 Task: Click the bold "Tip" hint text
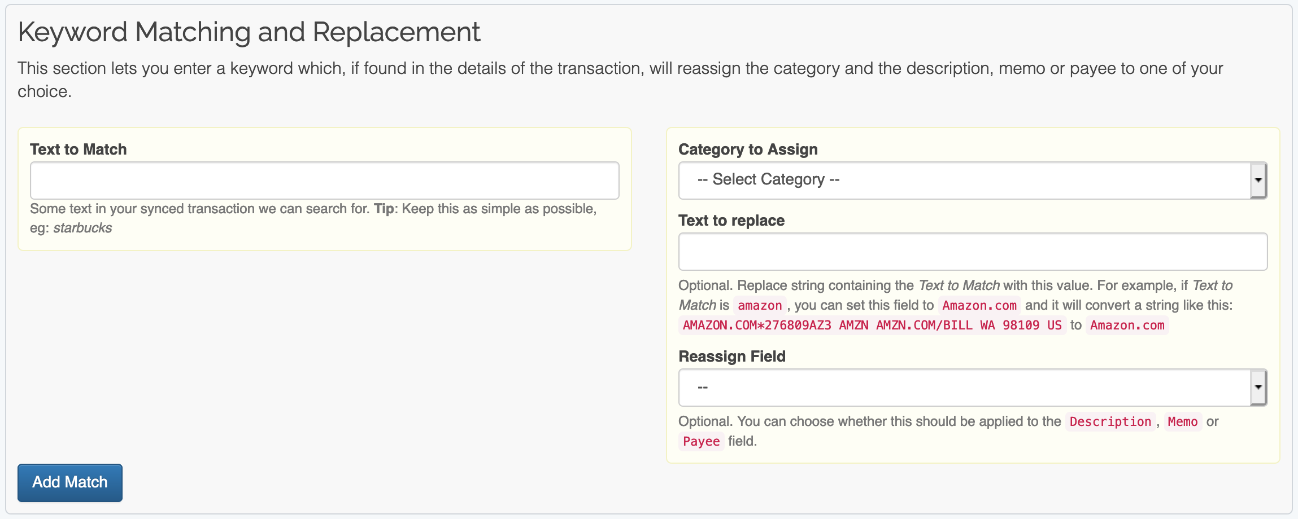click(384, 209)
